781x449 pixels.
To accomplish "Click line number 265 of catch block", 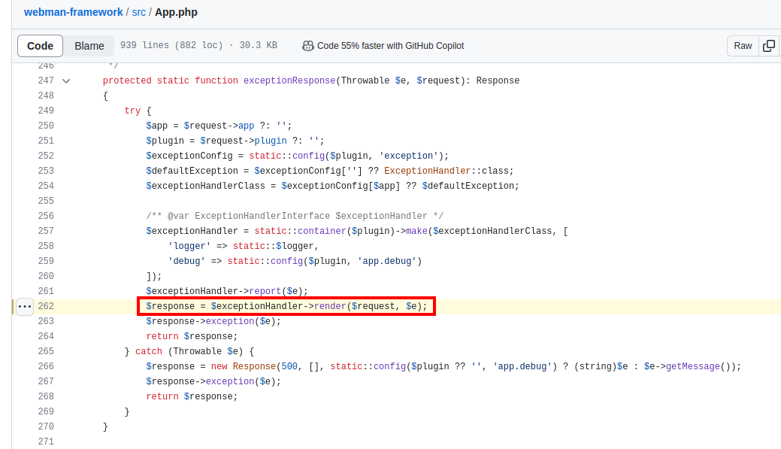I will [46, 351].
